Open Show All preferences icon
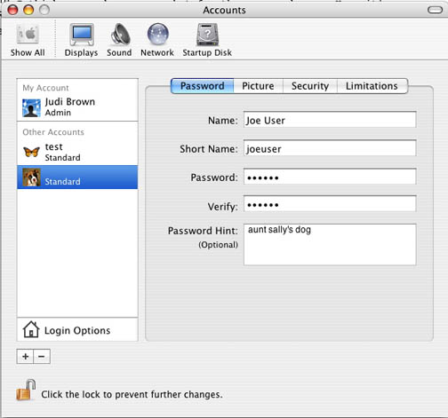 (x=28, y=35)
